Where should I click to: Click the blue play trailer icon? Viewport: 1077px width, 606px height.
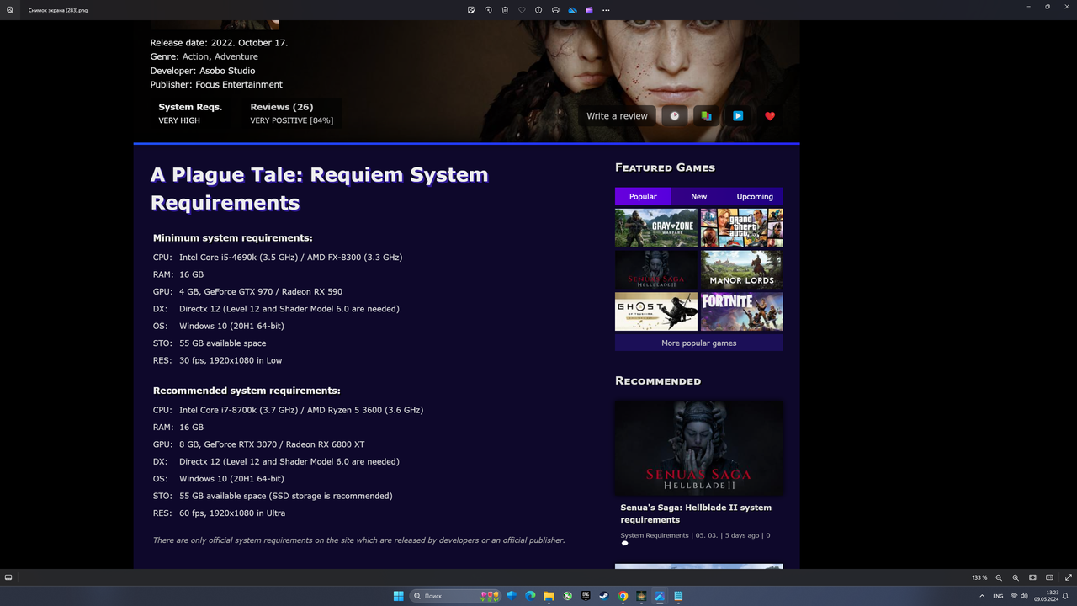point(738,116)
